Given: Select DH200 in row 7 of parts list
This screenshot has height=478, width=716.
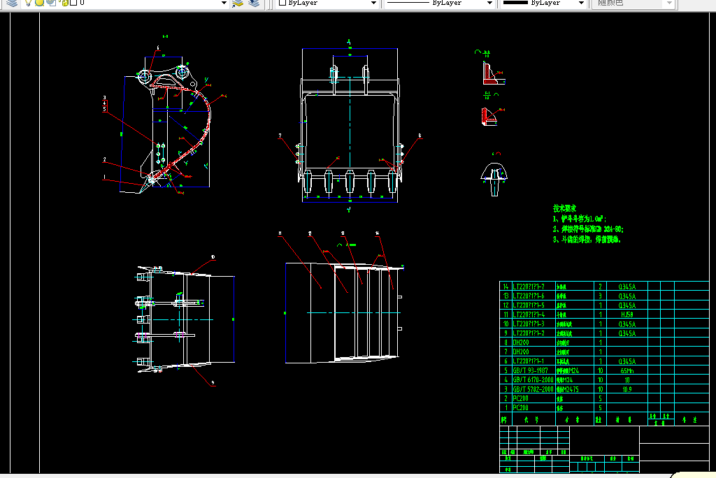Looking at the screenshot, I should (x=521, y=352).
